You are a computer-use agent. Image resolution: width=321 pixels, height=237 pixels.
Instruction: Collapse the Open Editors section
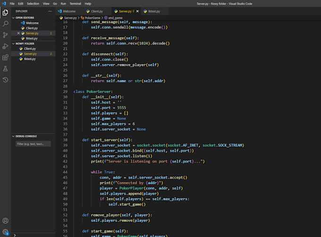tap(13, 18)
